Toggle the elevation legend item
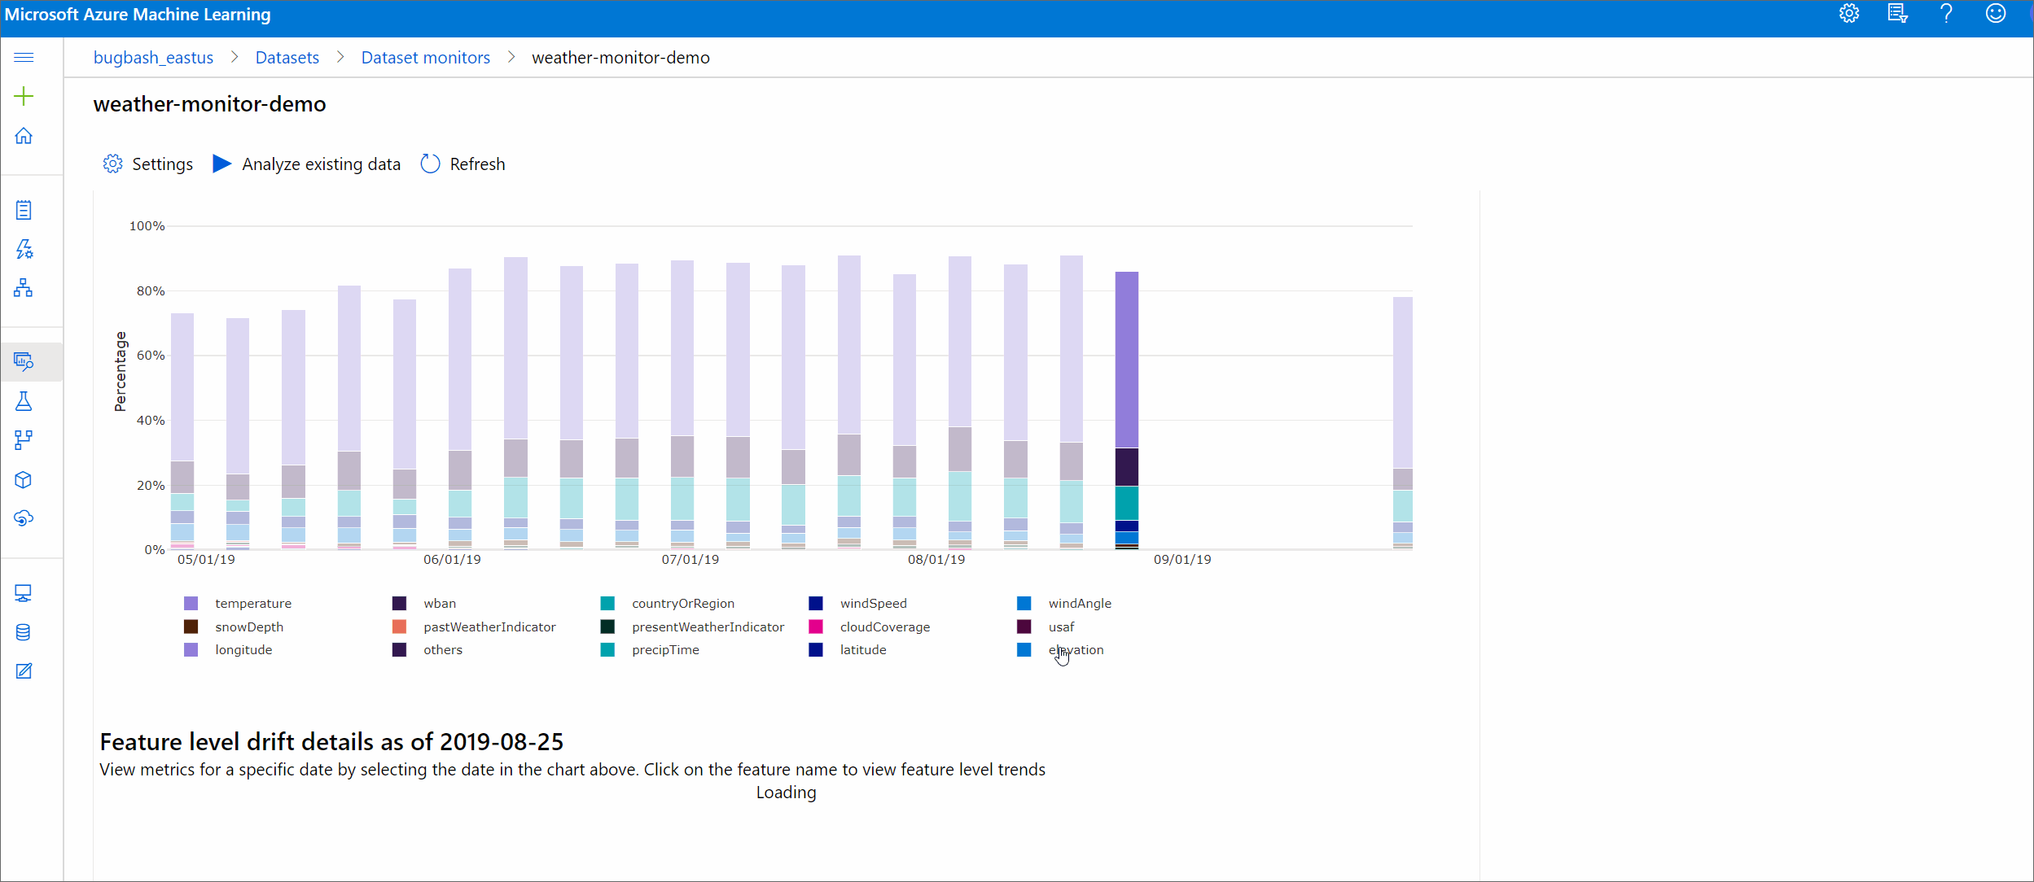Viewport: 2034px width, 882px height. click(1076, 648)
